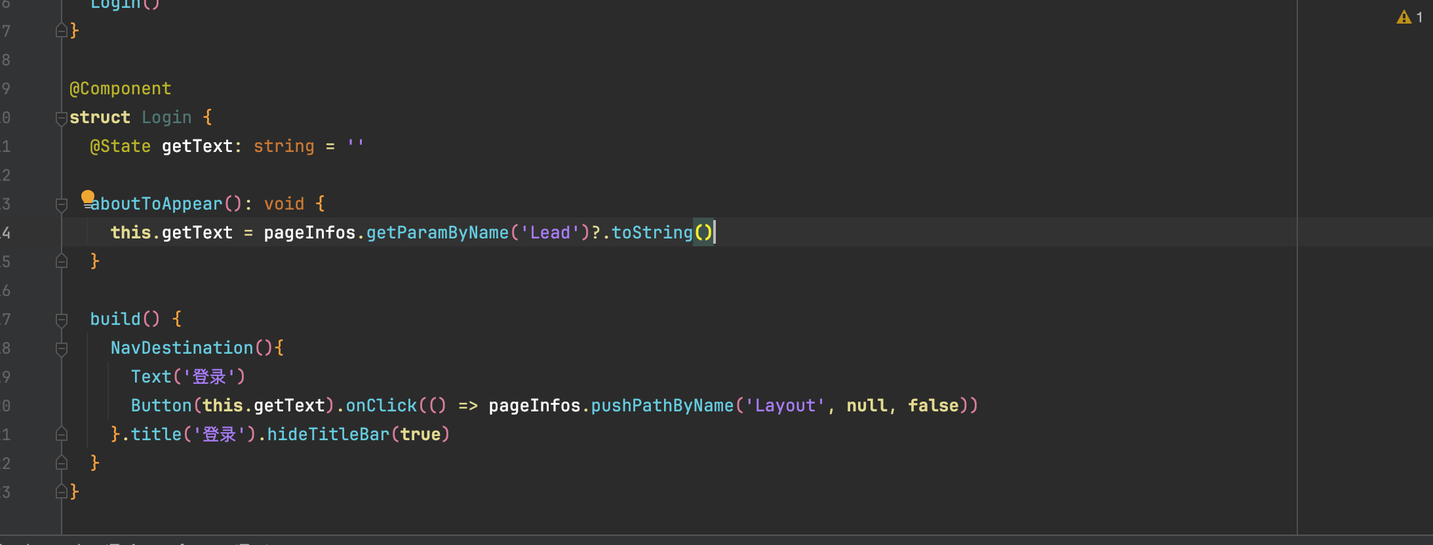
Task: Place cursor on the toString call
Action: 652,233
